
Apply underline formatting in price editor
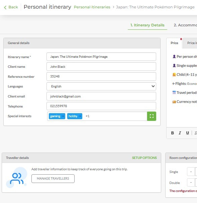187,133
